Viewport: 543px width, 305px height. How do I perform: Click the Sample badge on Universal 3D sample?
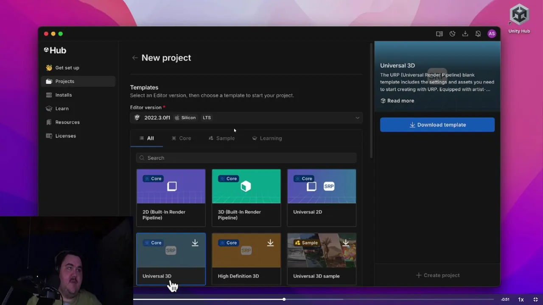pyautogui.click(x=306, y=243)
